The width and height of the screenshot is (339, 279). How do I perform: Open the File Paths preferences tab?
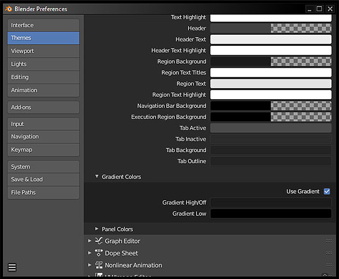click(43, 192)
